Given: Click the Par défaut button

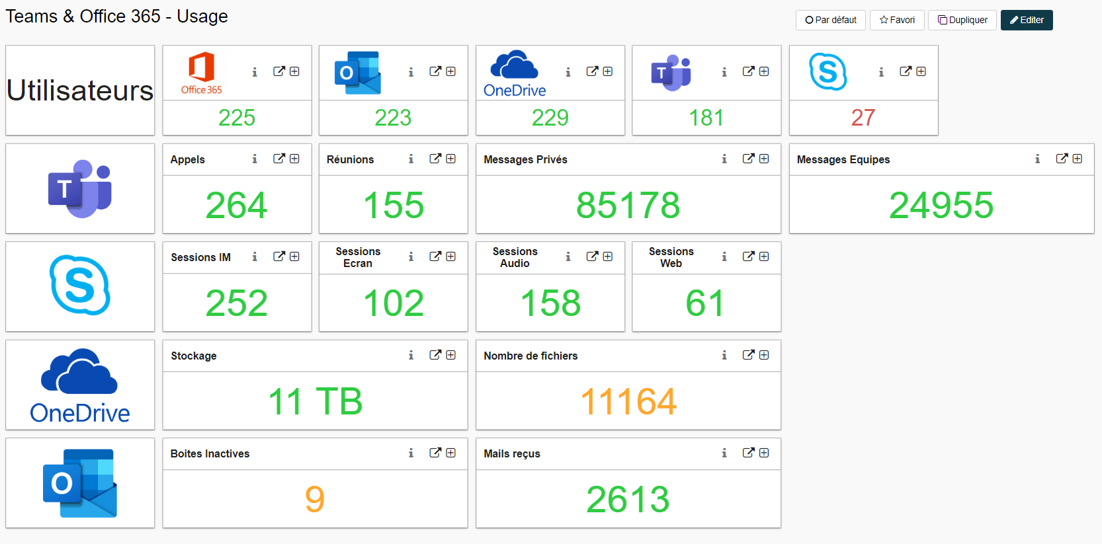Looking at the screenshot, I should (x=831, y=20).
